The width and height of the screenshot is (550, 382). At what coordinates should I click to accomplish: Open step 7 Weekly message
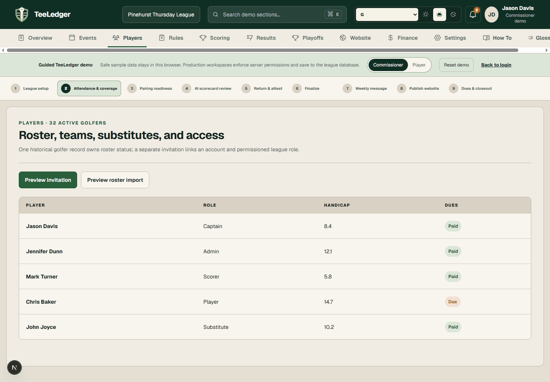(x=365, y=88)
